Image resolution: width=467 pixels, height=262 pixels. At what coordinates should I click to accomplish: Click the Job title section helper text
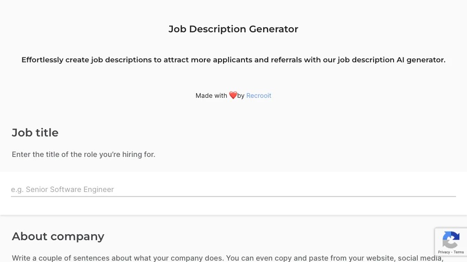[83, 154]
